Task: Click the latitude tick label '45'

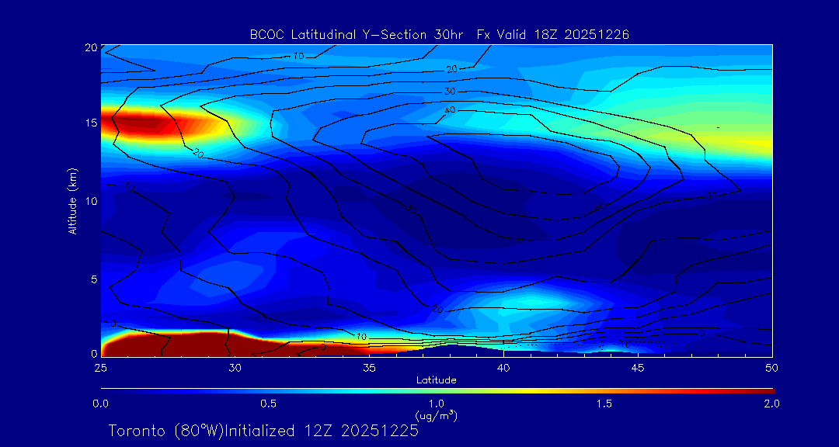Action: tap(638, 368)
